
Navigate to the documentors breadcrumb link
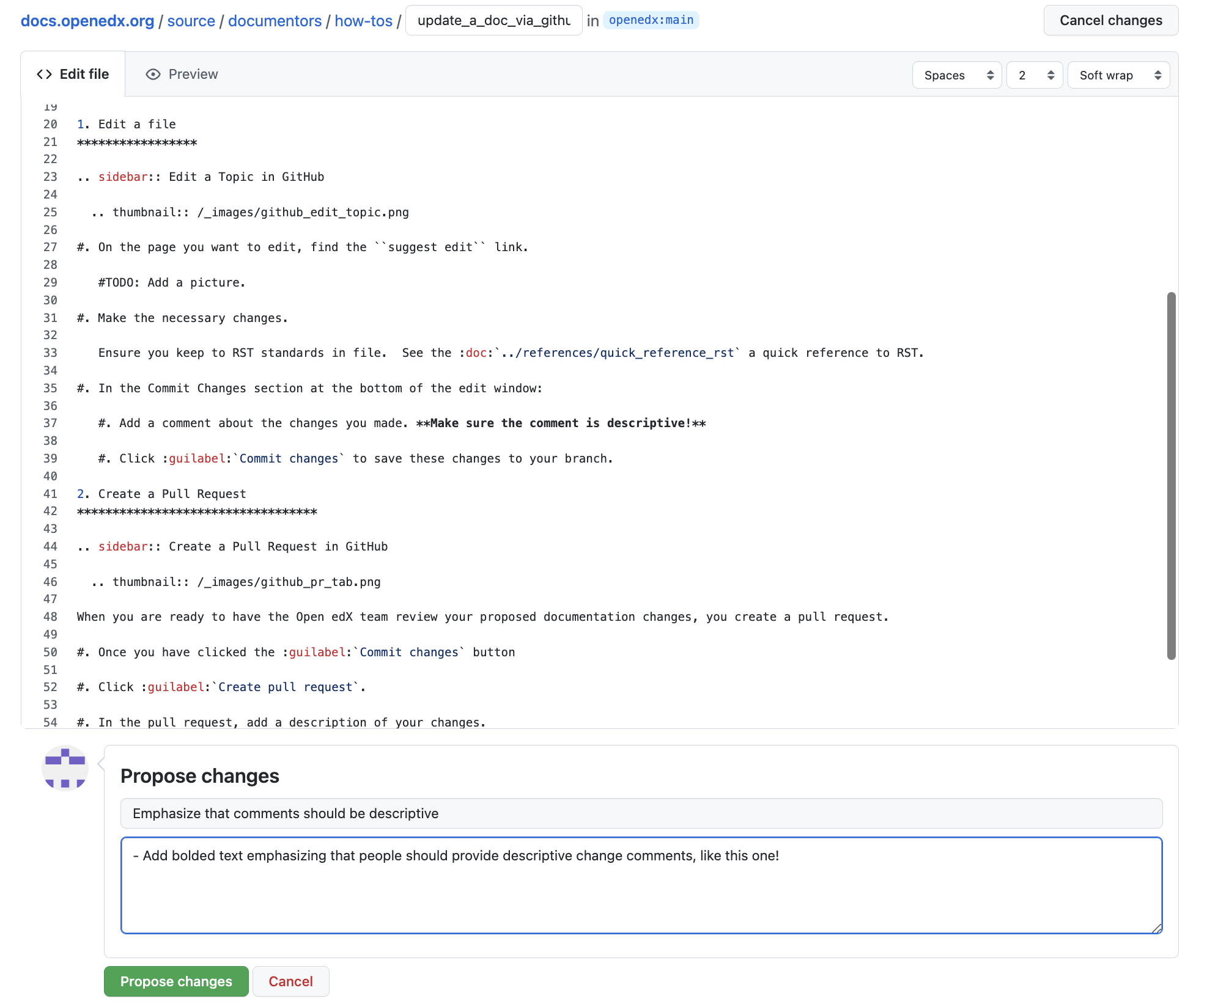(275, 20)
